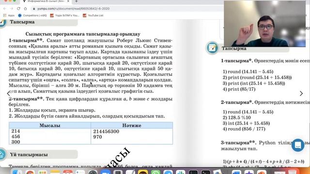This screenshot has width=310, height=174.
Task: Open the Үздік БІЛІМ's You... bookmark
Action: pyautogui.click(x=64, y=15)
